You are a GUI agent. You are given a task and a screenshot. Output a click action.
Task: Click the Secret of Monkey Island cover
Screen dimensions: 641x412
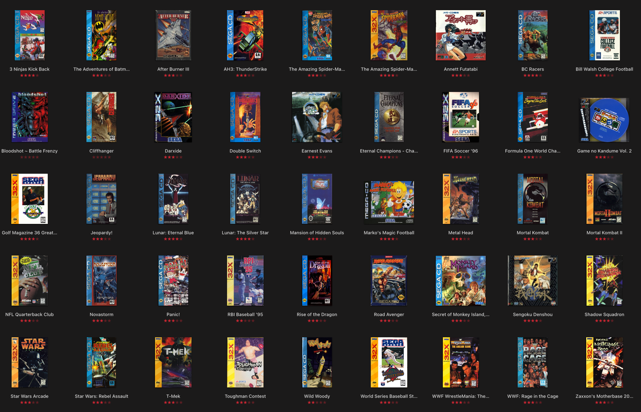pyautogui.click(x=461, y=280)
